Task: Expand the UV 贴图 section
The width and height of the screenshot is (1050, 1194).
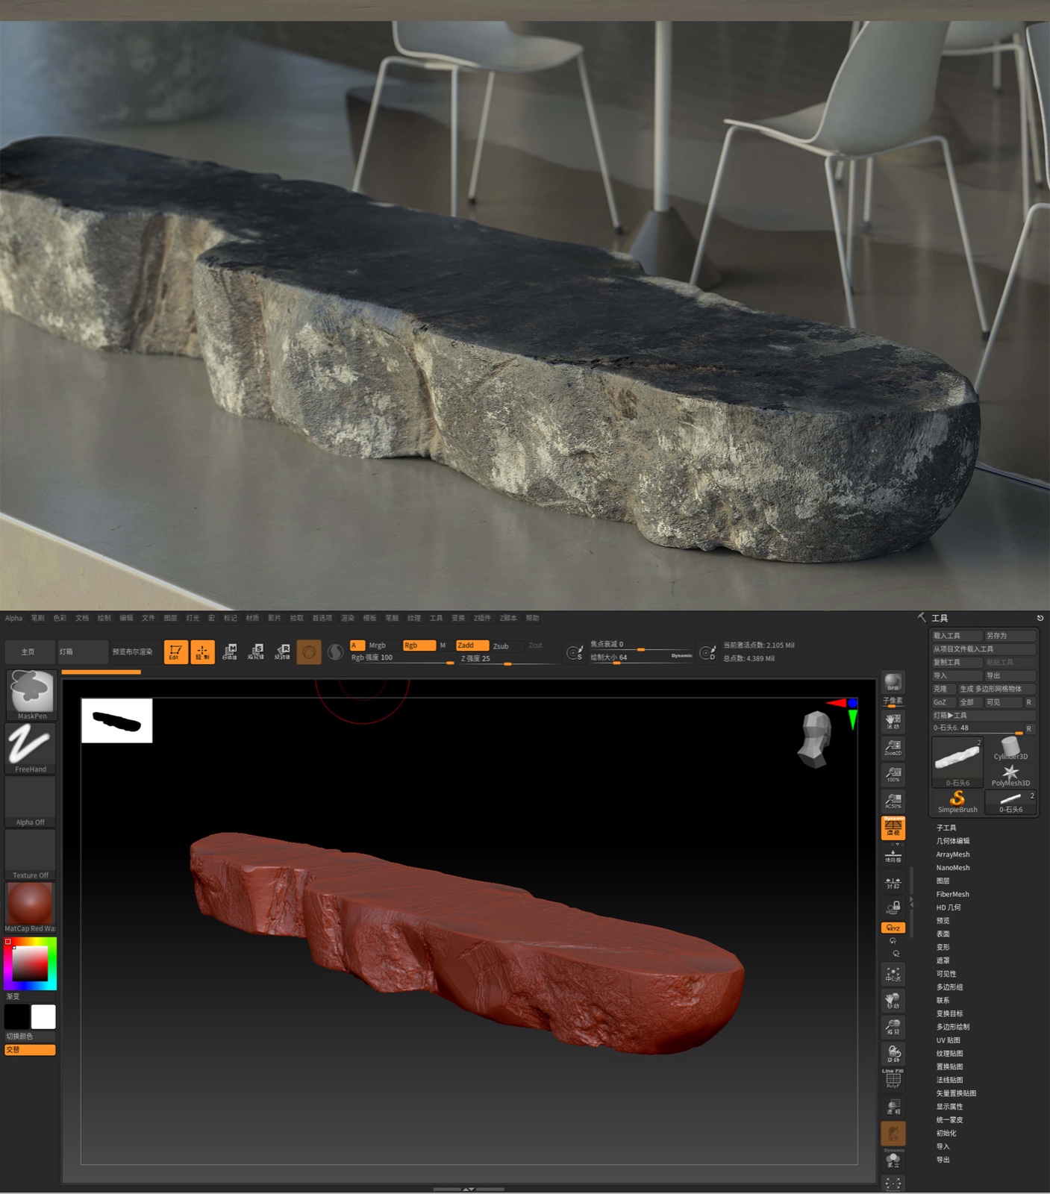Action: [x=949, y=1040]
